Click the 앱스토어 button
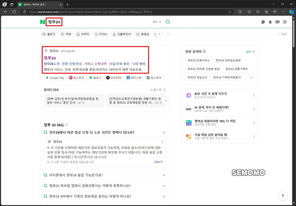Screen dimensions: 296x206 click(x=154, y=78)
